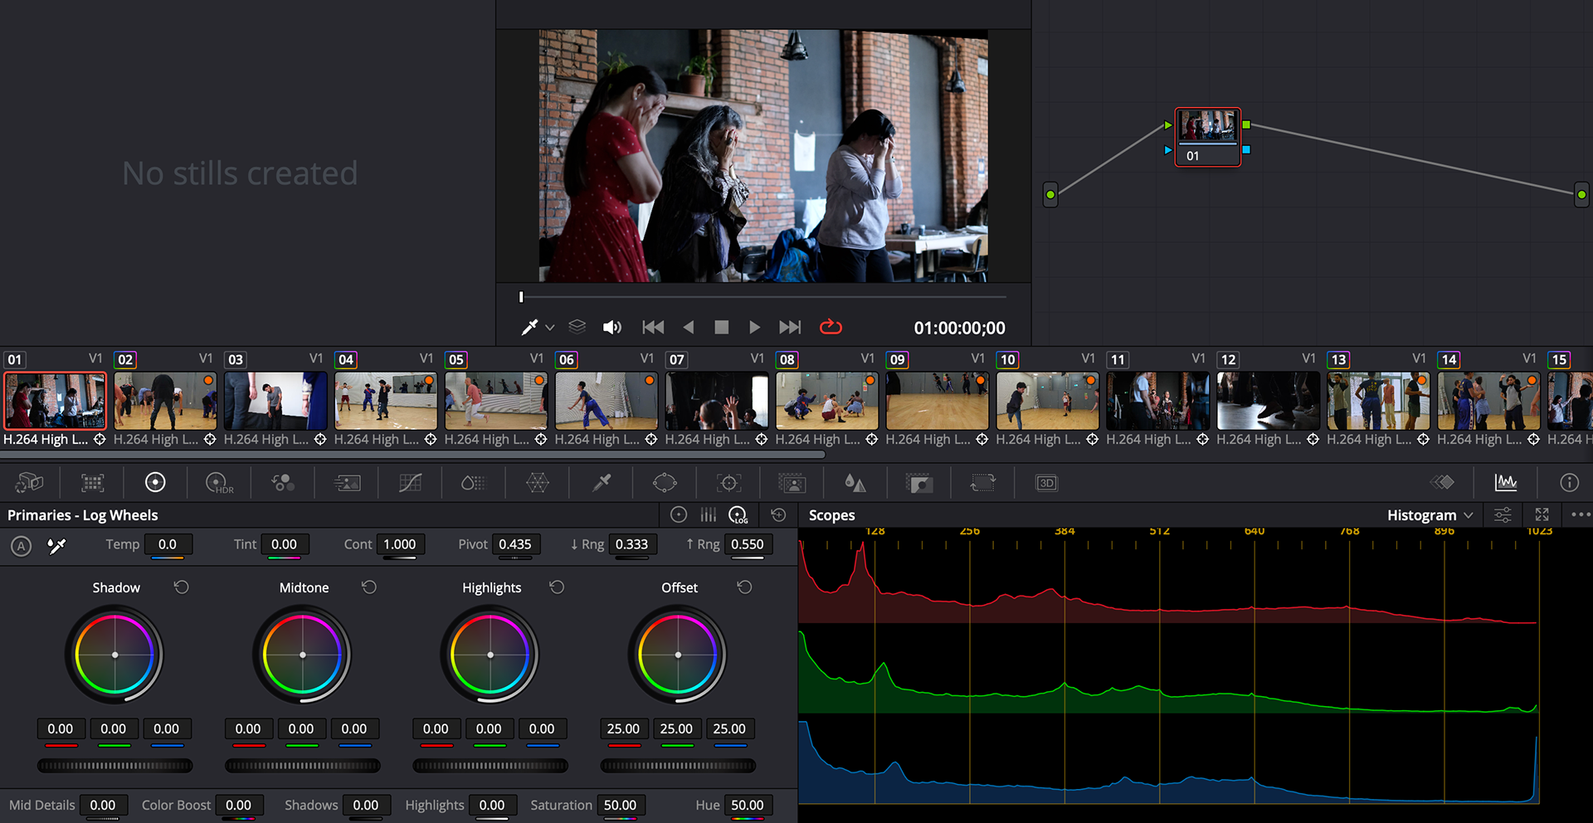Reset all Primaries adjustments
The width and height of the screenshot is (1593, 823).
pos(778,515)
